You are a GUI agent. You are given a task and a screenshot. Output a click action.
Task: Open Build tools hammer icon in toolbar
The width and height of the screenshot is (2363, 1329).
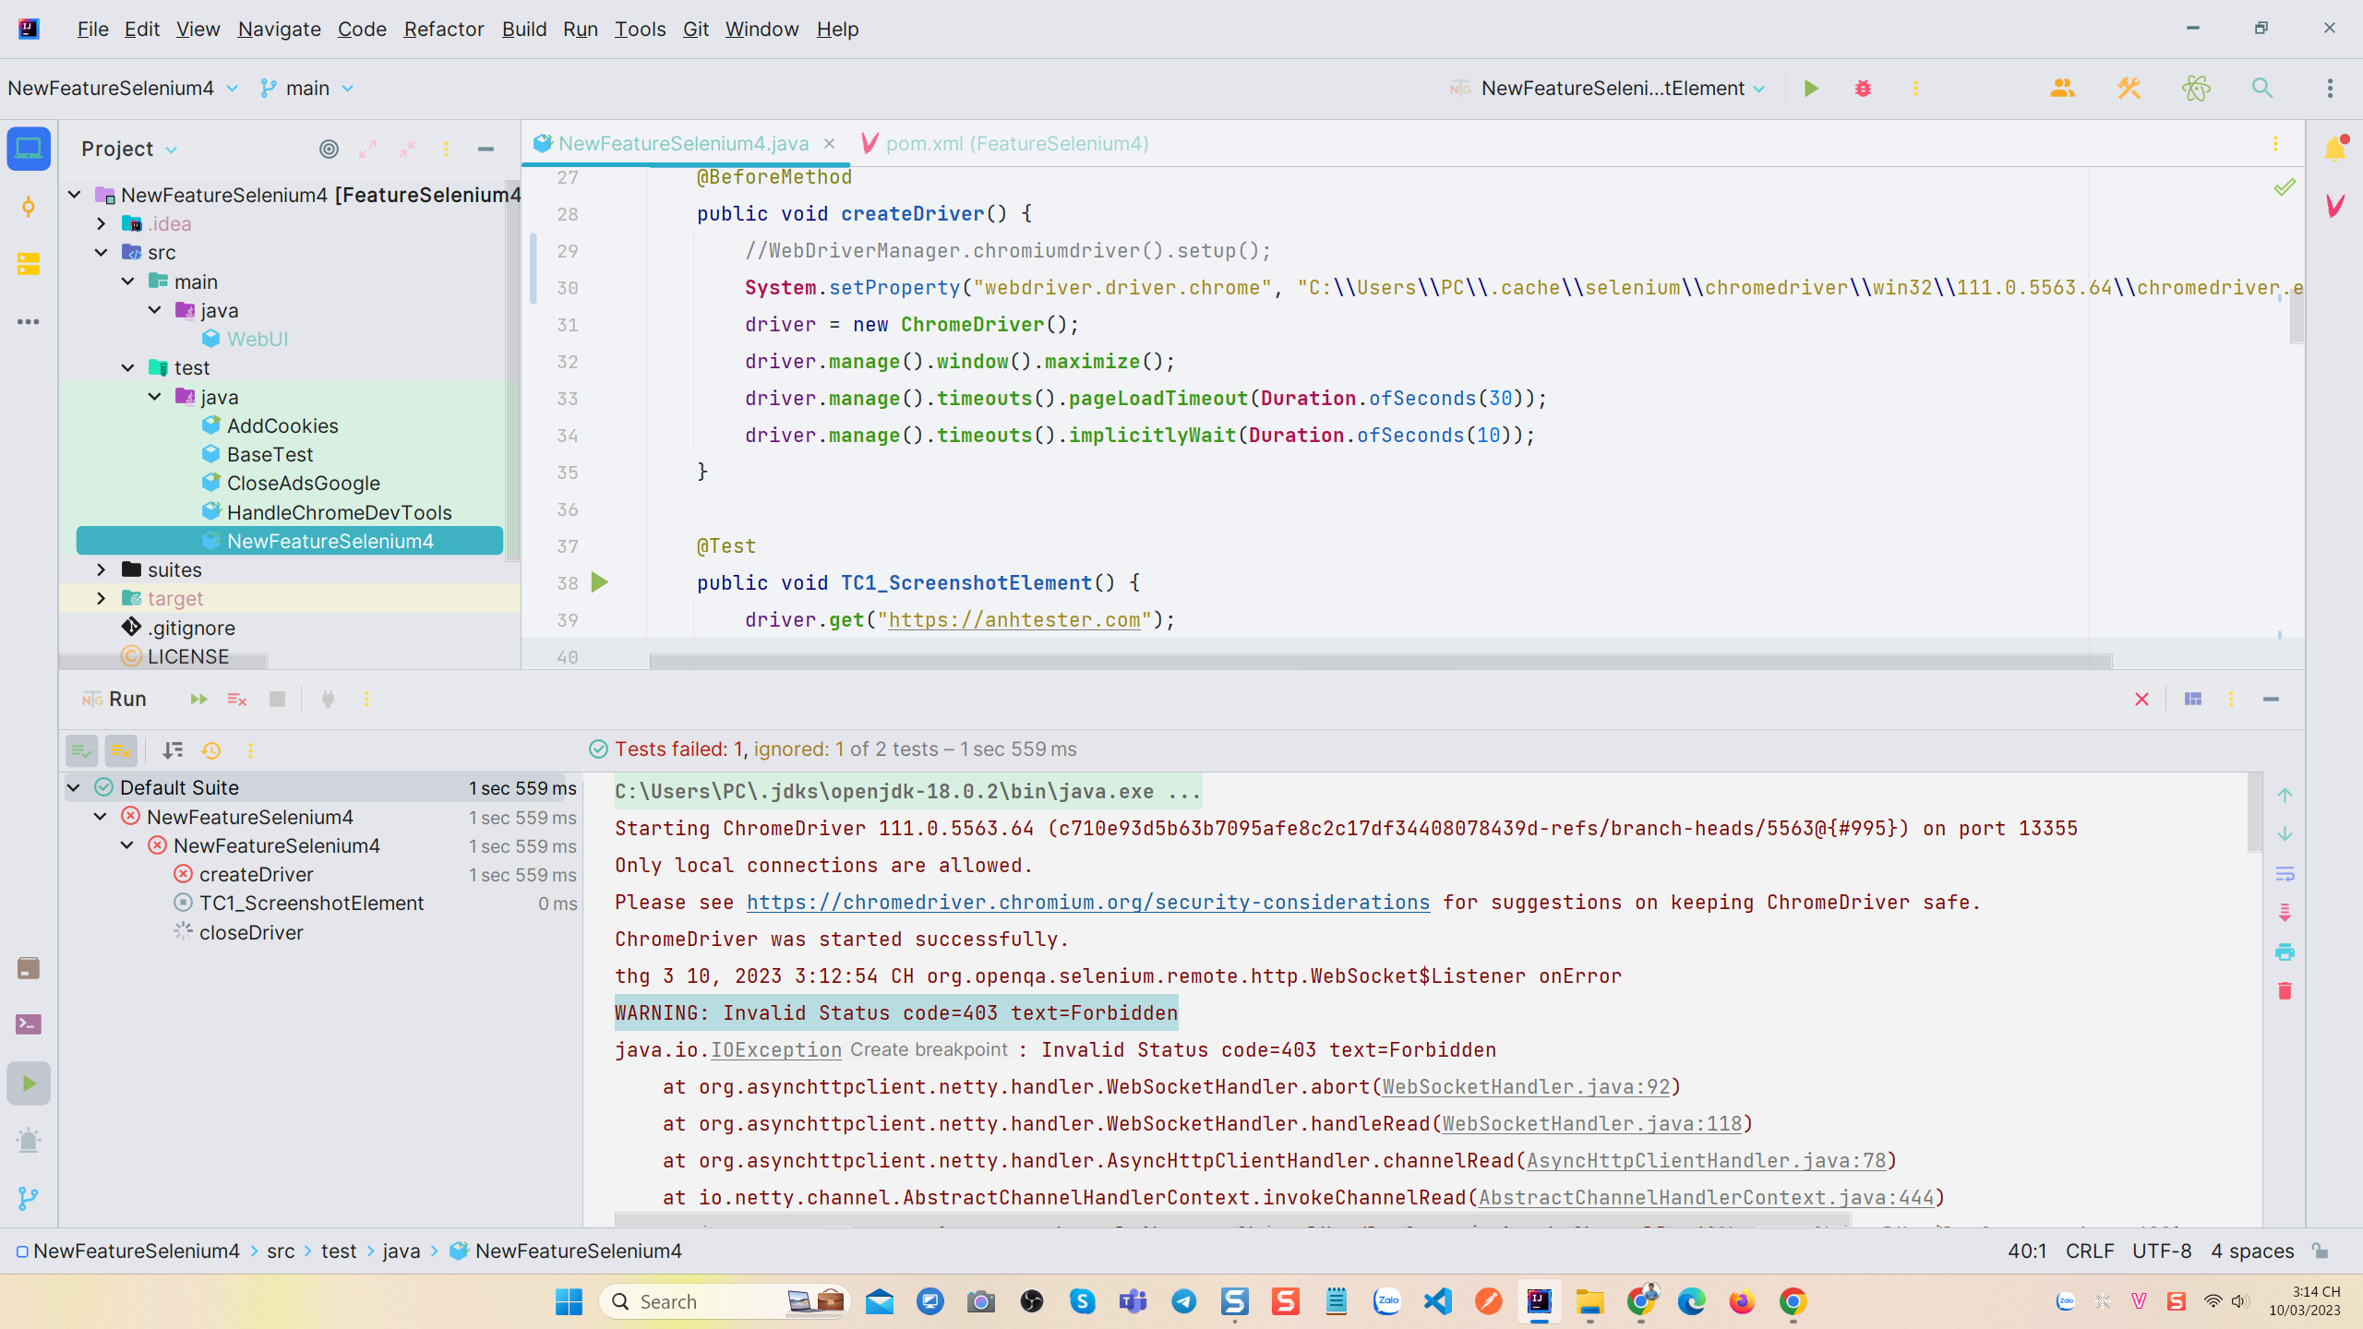tap(2129, 89)
